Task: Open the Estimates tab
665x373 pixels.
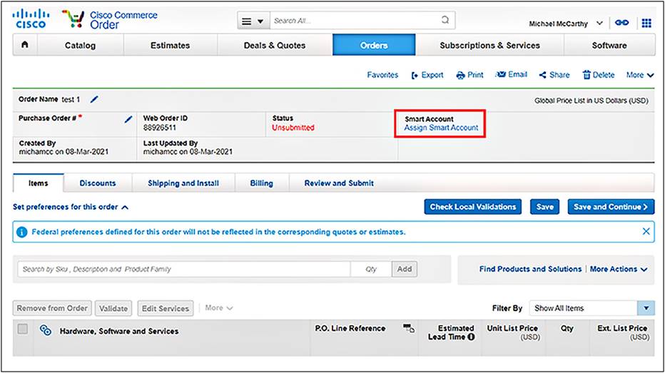Action: pos(170,46)
